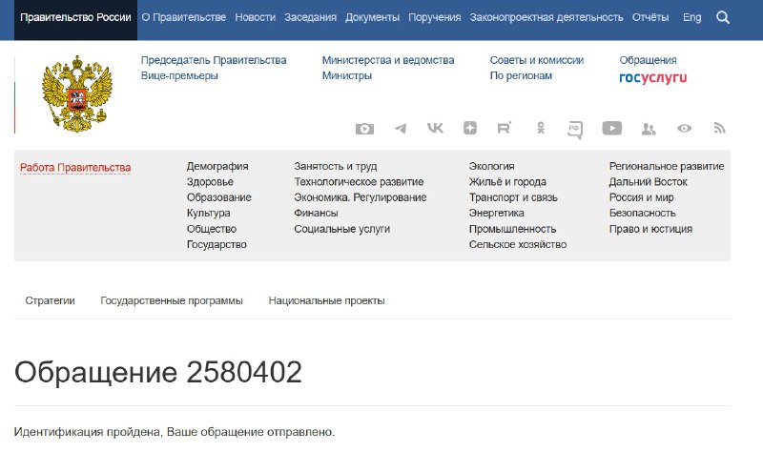Screen dimensions: 763x473
Task: Open Председатель Правительства link
Action: [214, 60]
